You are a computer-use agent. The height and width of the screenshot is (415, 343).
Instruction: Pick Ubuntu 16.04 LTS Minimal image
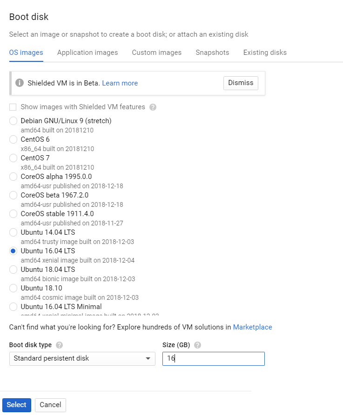[x=13, y=307]
